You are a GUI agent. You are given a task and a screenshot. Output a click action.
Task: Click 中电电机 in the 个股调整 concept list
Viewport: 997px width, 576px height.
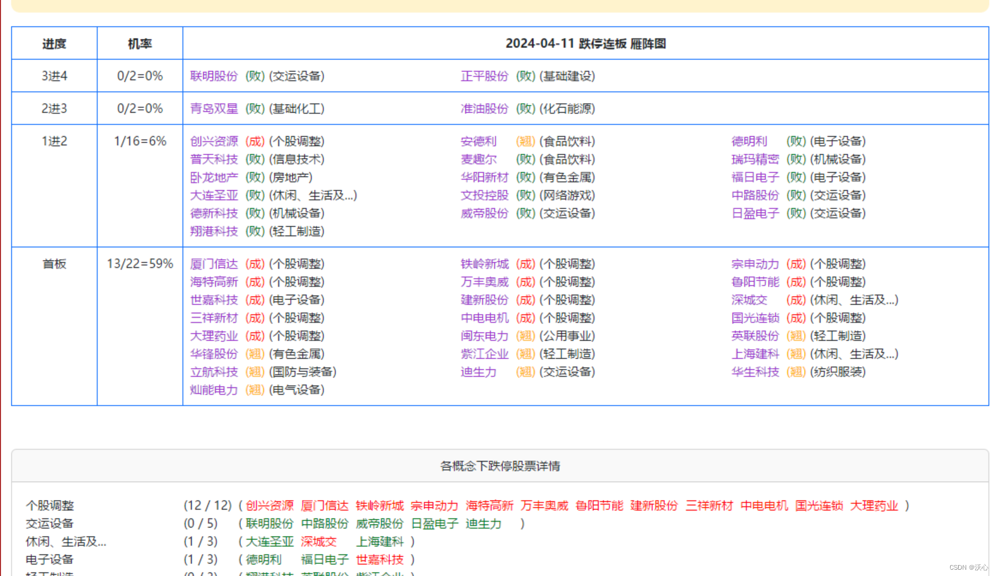pyautogui.click(x=764, y=506)
